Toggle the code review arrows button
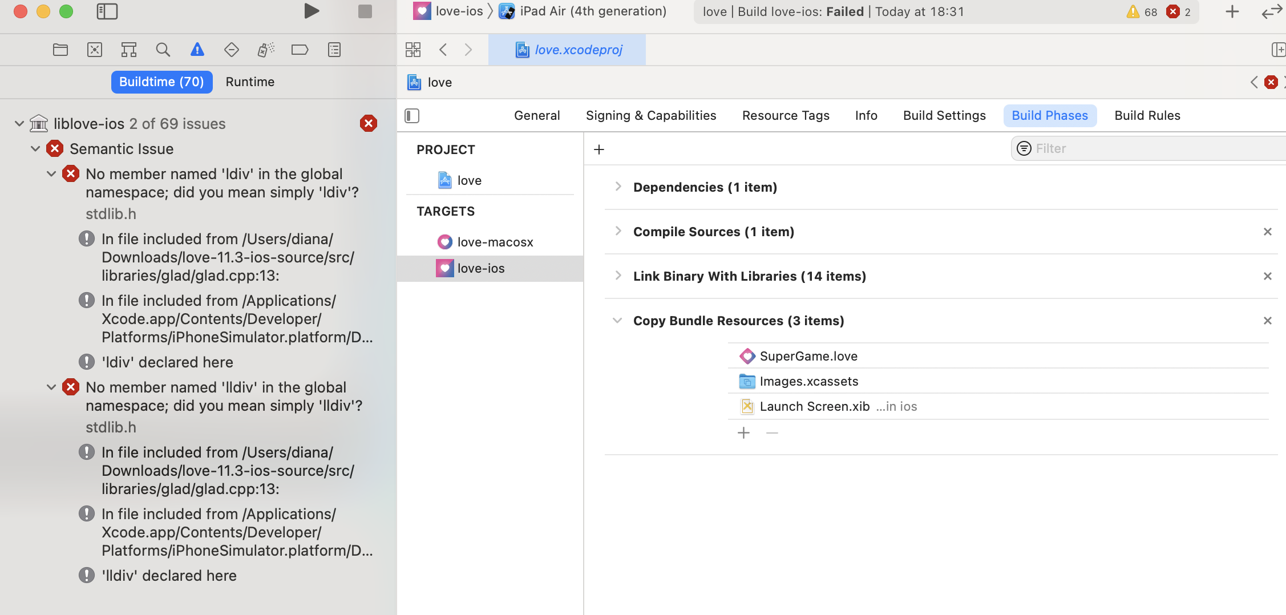The width and height of the screenshot is (1286, 615). pyautogui.click(x=1272, y=11)
